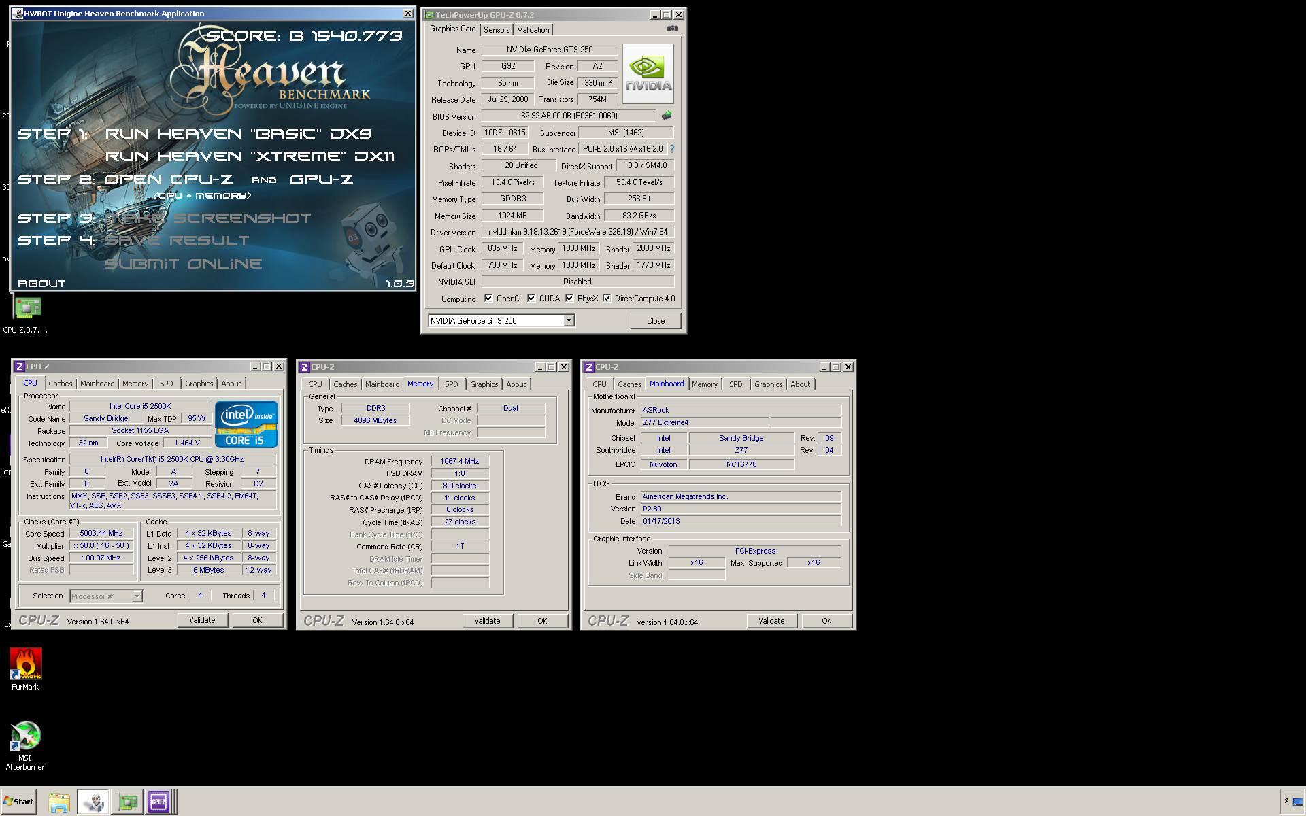The height and width of the screenshot is (816, 1306).
Task: Click OK in the first CPU-Z window
Action: pyautogui.click(x=257, y=620)
